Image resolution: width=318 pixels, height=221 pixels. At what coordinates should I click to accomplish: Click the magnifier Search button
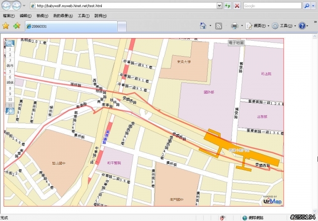click(x=307, y=6)
